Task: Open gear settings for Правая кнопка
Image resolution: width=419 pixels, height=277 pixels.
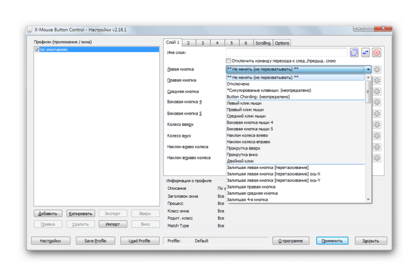Action: pos(377,80)
